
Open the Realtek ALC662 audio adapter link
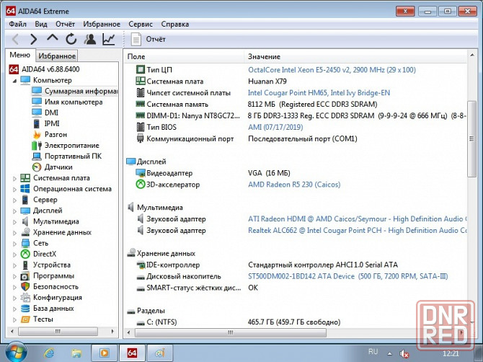pos(358,231)
